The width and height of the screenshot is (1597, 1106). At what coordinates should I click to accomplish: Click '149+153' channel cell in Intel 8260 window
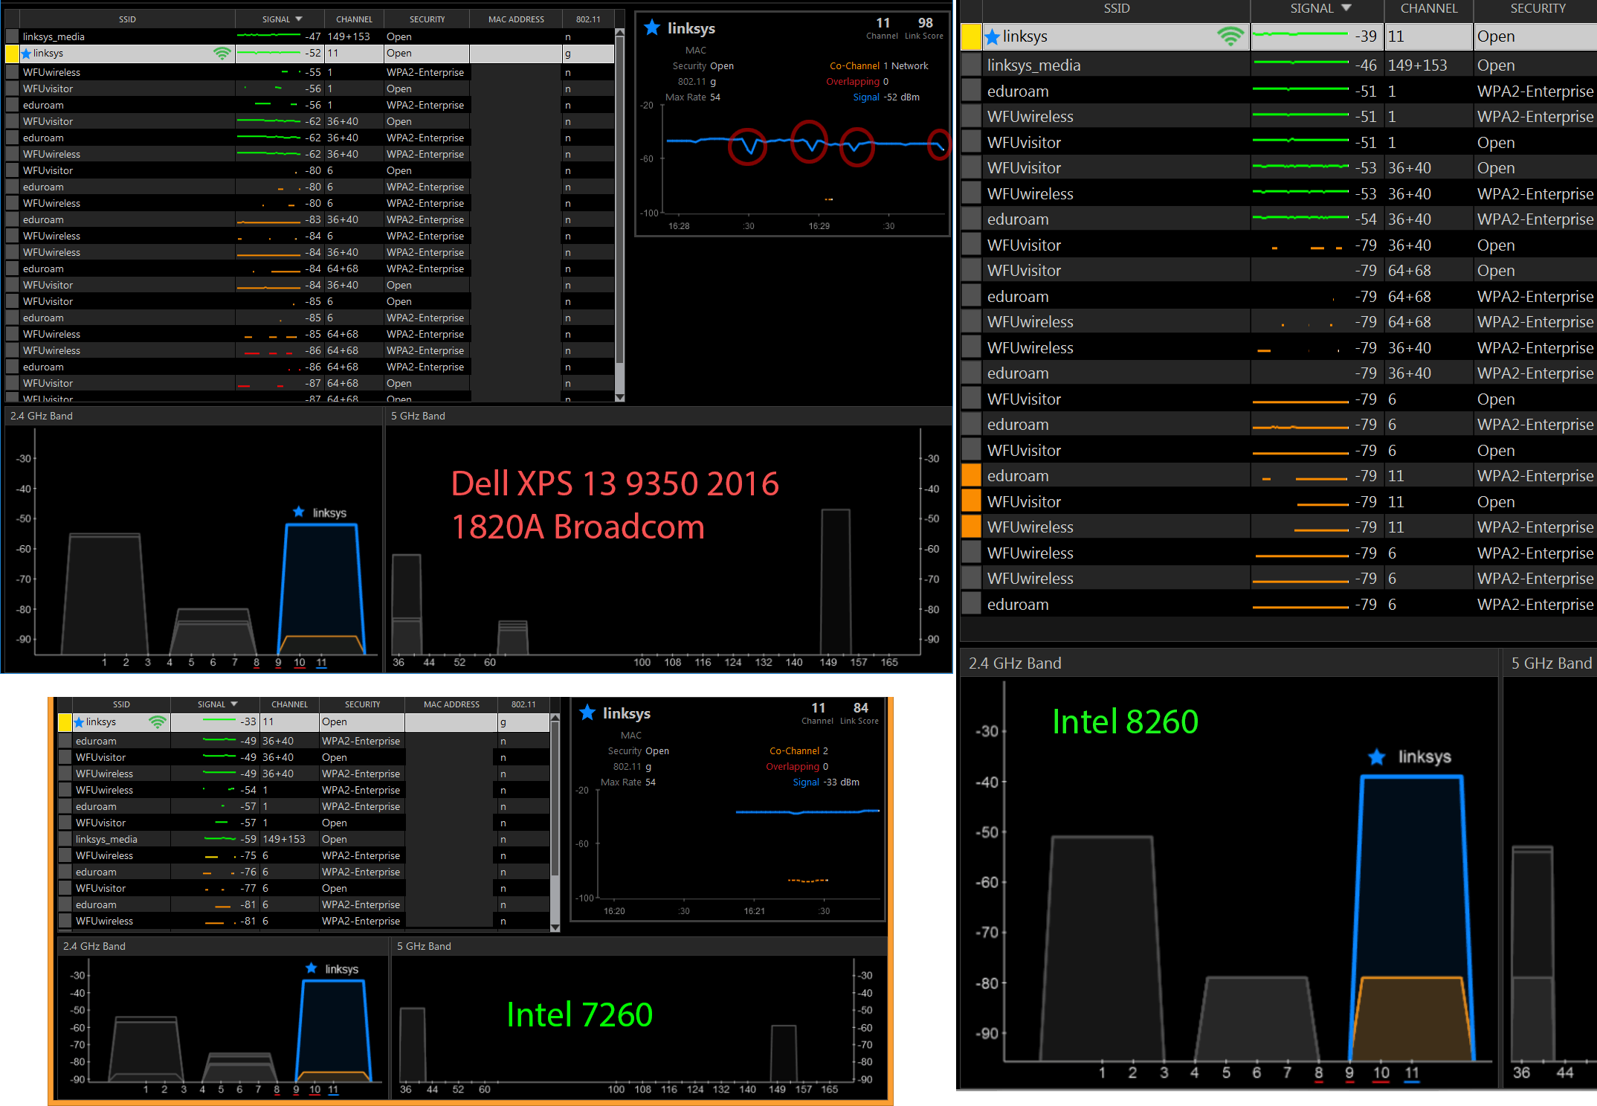point(1417,65)
